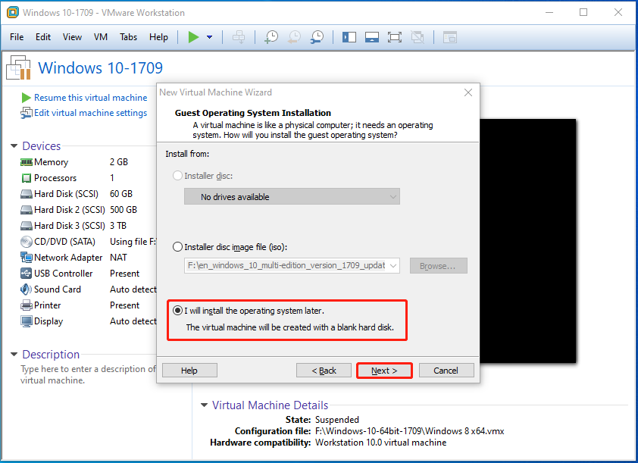Collapse the Devices section
This screenshot has width=638, height=463.
point(14,146)
